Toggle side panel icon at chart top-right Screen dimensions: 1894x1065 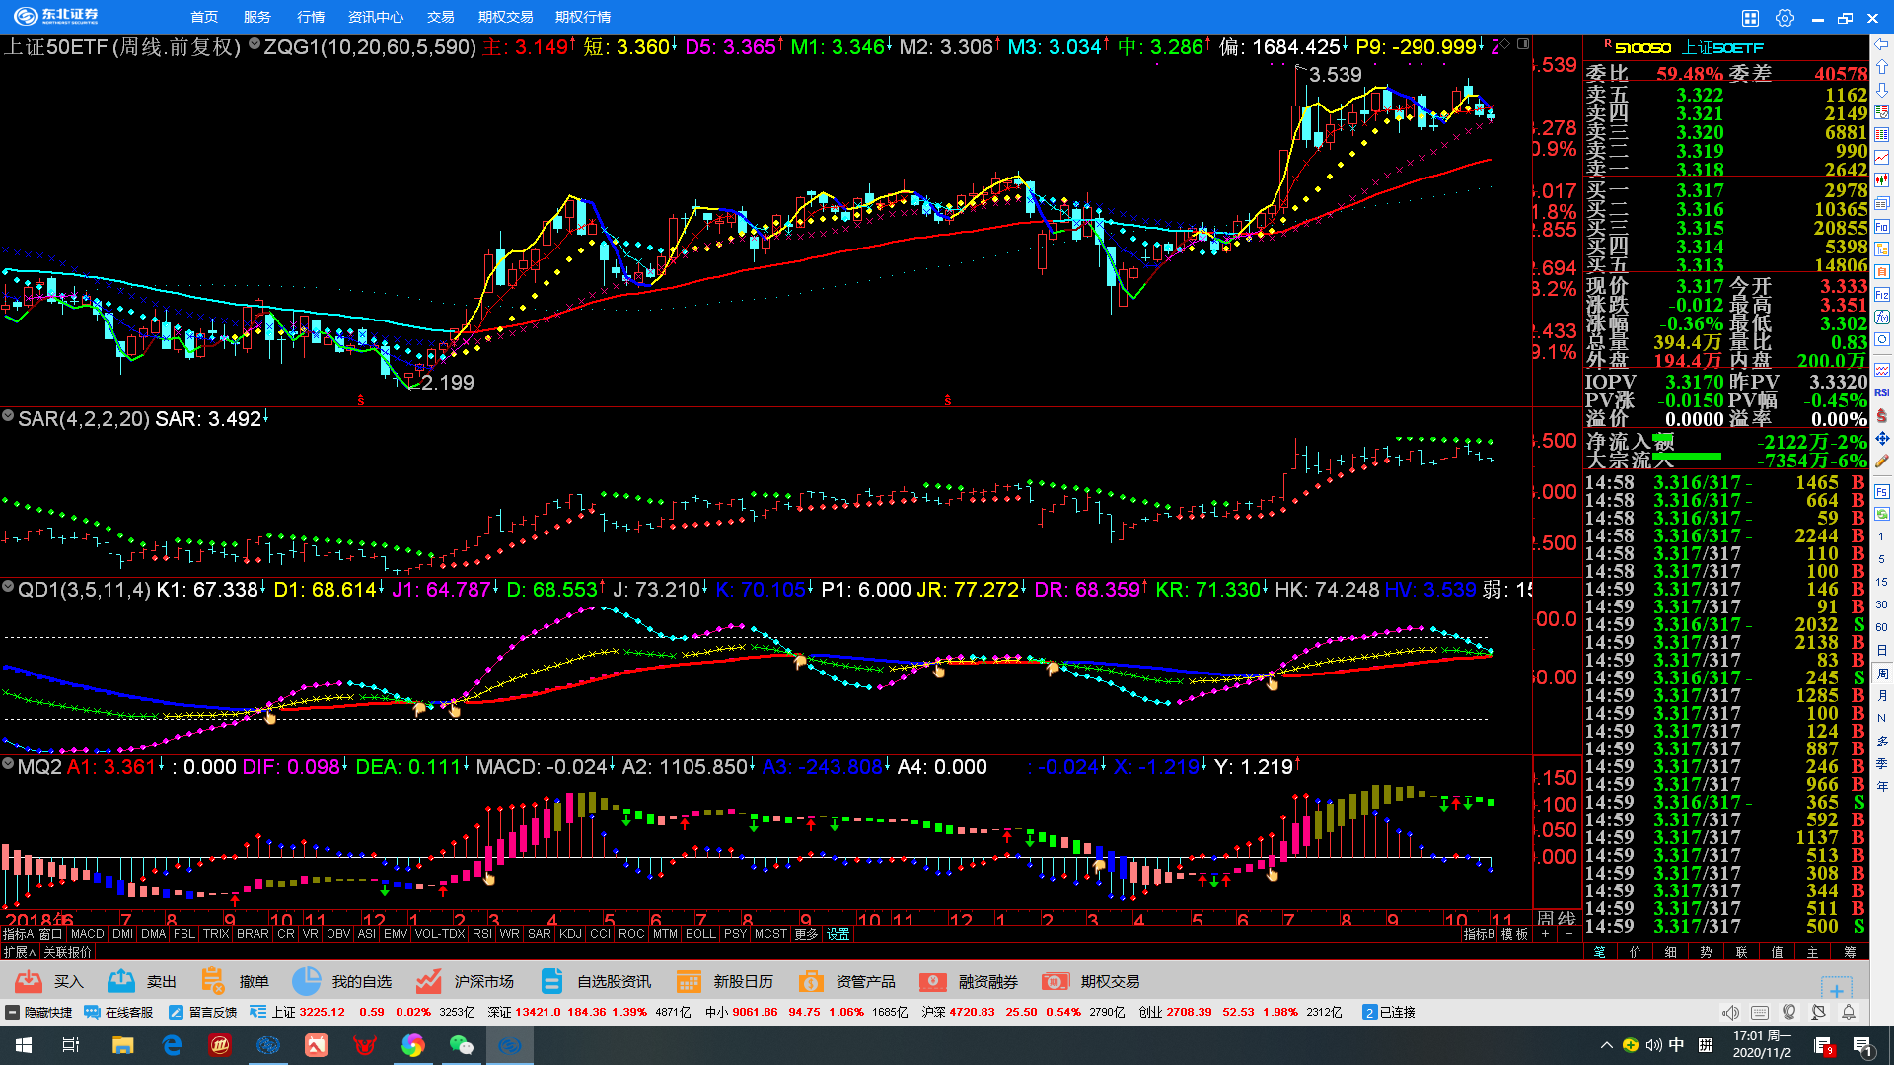tap(1523, 44)
